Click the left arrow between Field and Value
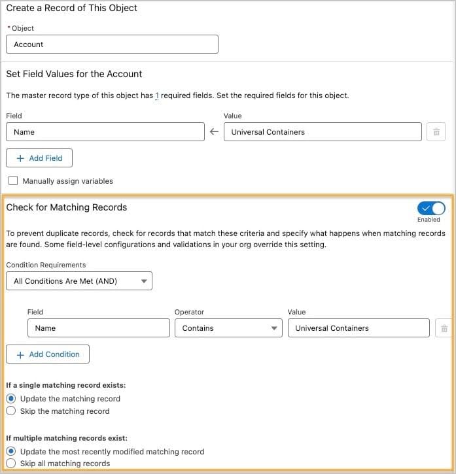 214,132
